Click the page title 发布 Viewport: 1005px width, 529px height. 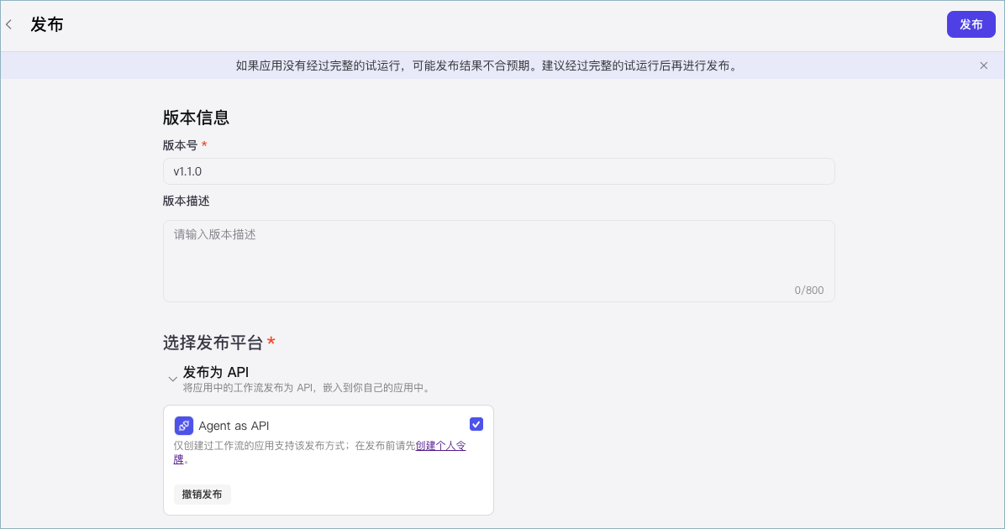click(x=47, y=25)
